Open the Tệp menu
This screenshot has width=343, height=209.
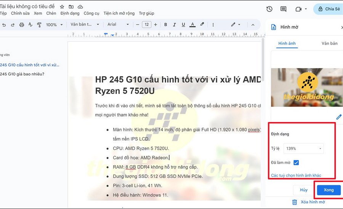tap(3, 13)
